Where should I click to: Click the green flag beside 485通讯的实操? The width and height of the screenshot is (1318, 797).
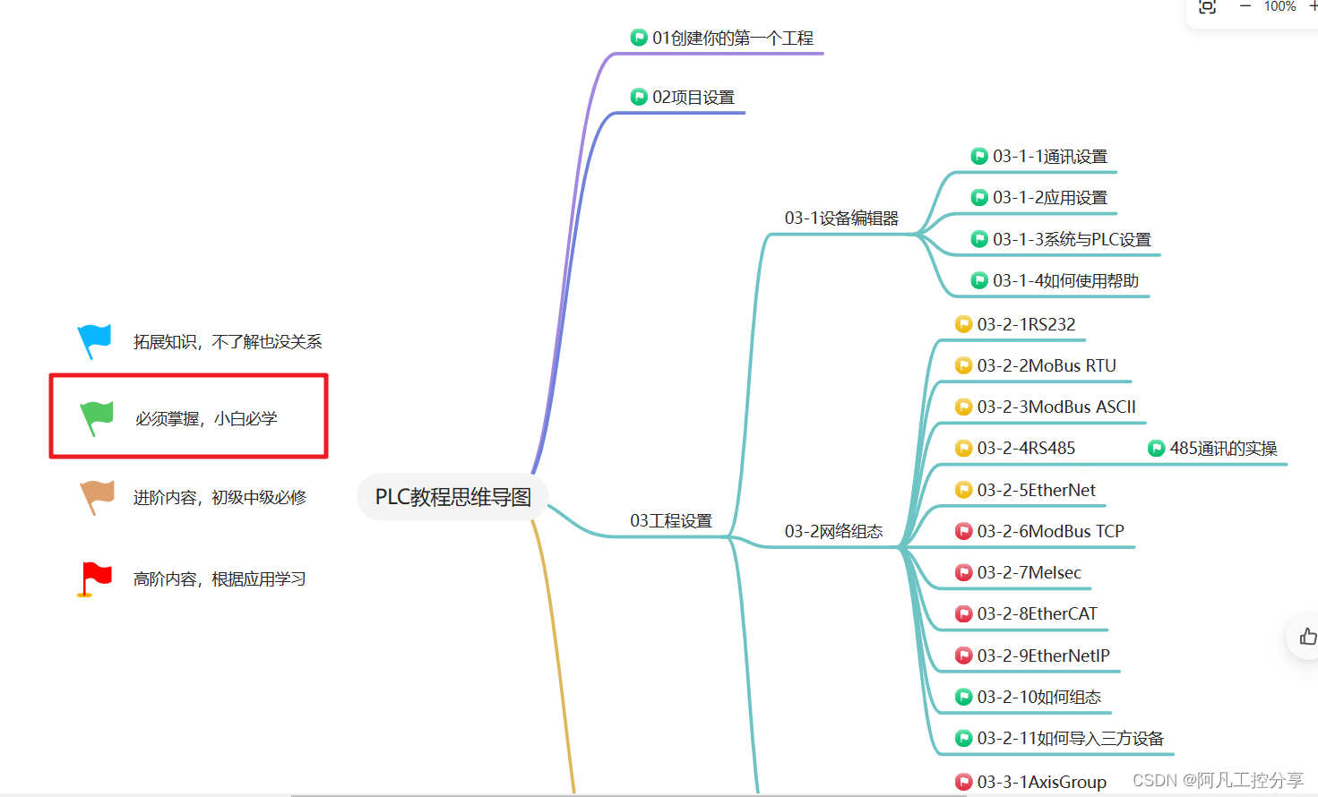1157,448
